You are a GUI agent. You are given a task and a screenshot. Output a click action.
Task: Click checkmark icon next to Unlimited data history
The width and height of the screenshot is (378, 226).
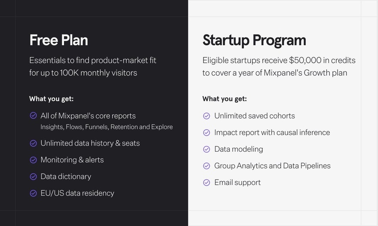click(x=33, y=143)
